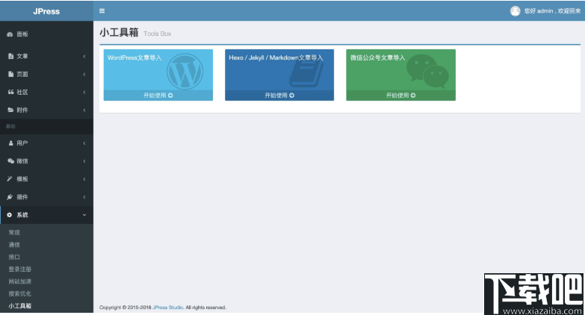585x315 pixels.
Task: Click the Hexo / Jekyll / Markdown文章导入 title
Action: click(x=276, y=57)
